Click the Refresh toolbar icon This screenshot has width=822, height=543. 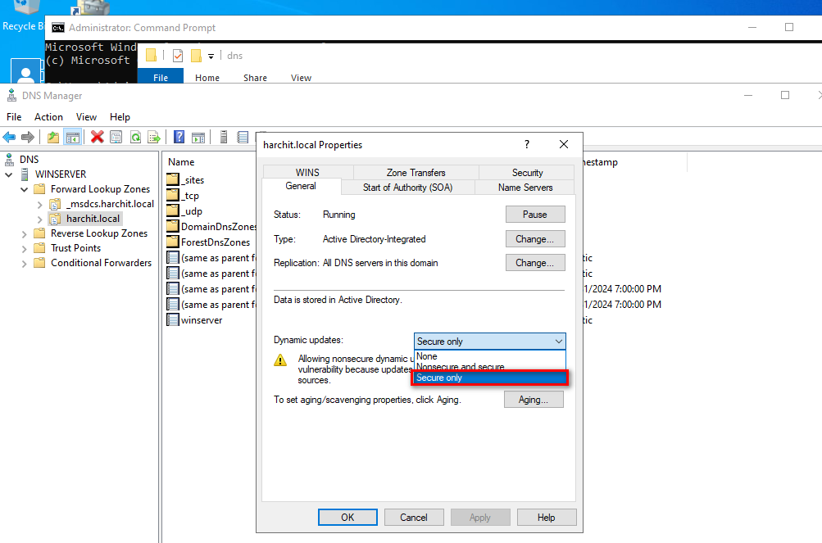(134, 137)
